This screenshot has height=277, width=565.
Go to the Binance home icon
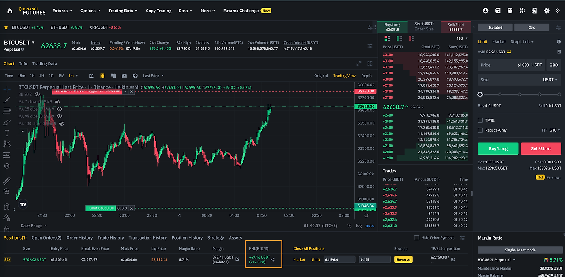tap(10, 11)
